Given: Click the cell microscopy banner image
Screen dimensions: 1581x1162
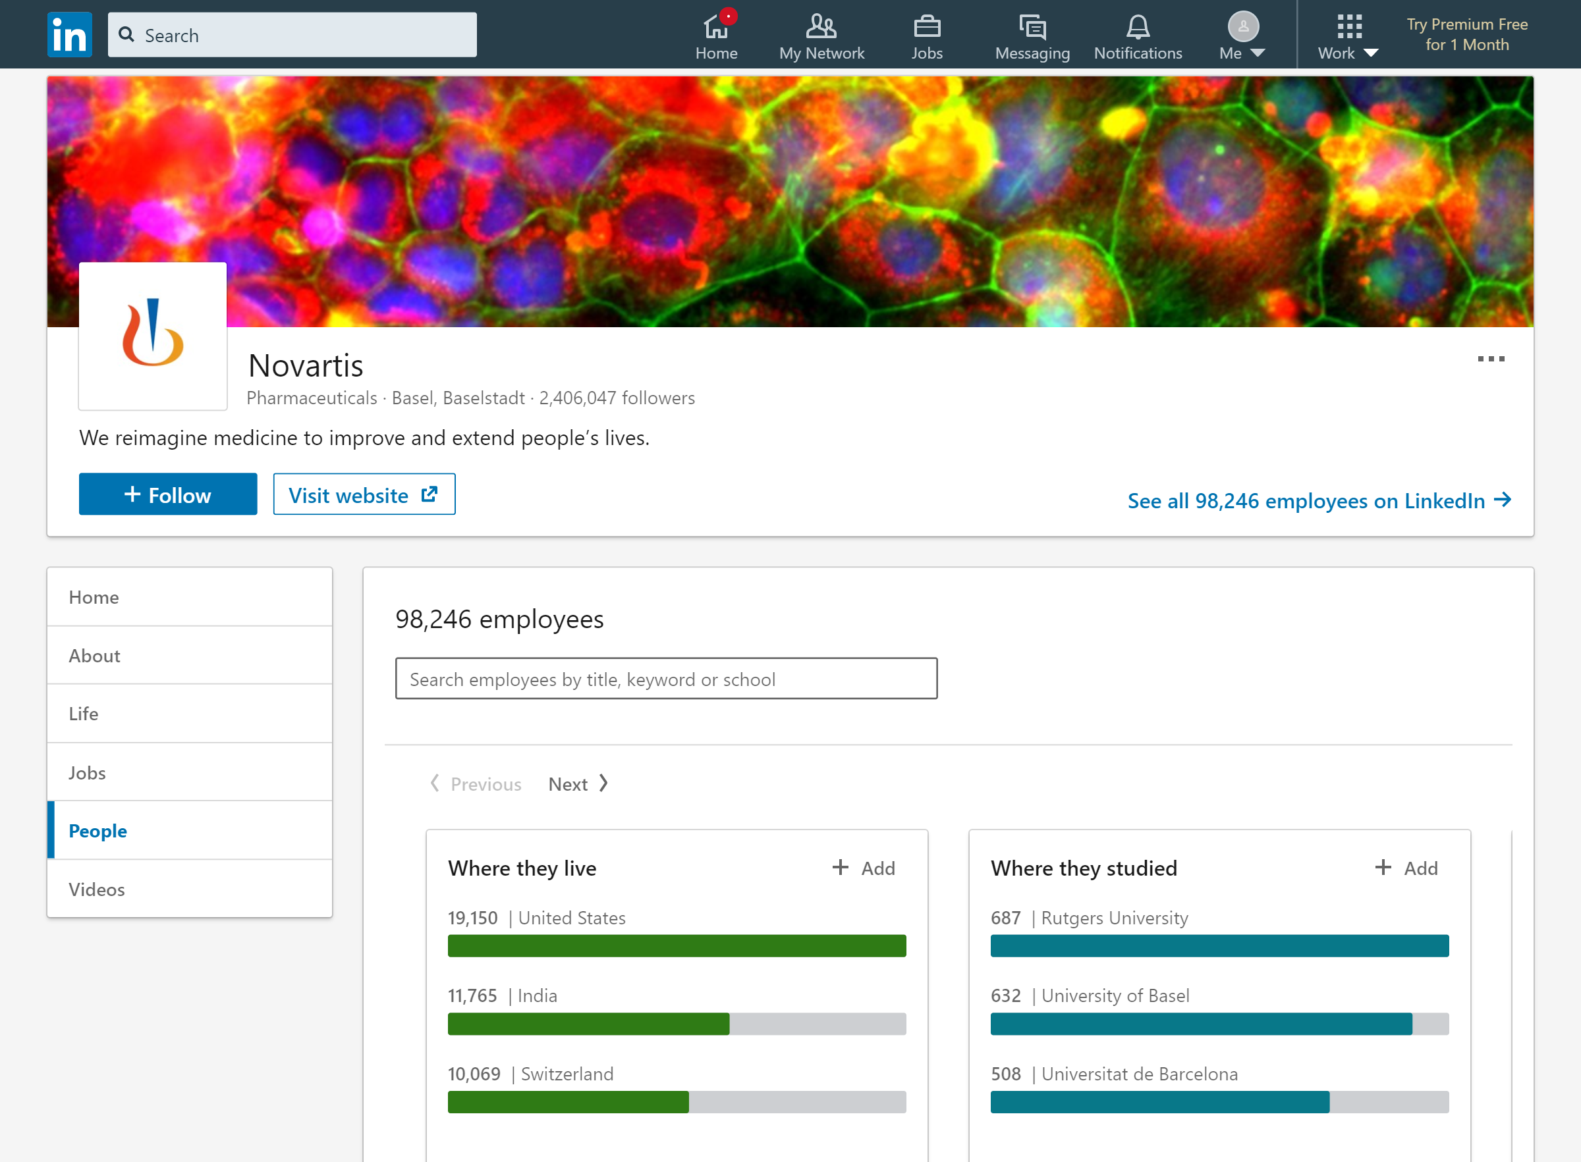Looking at the screenshot, I should 790,201.
